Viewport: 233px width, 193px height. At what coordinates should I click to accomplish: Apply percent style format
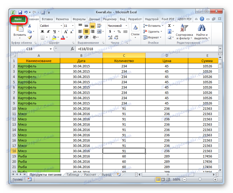(x=119, y=32)
